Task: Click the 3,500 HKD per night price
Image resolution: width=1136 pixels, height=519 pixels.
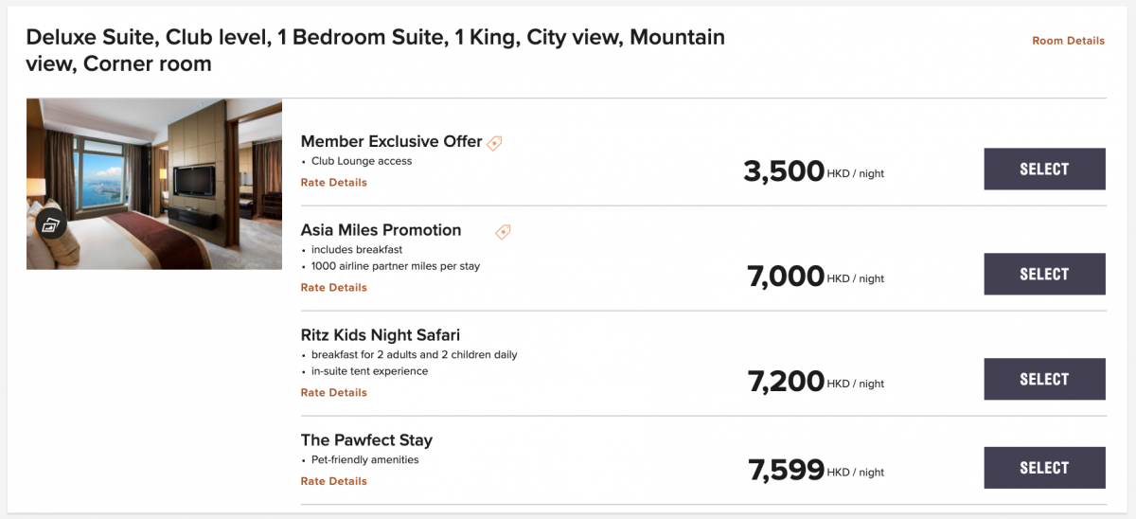Action: point(814,171)
